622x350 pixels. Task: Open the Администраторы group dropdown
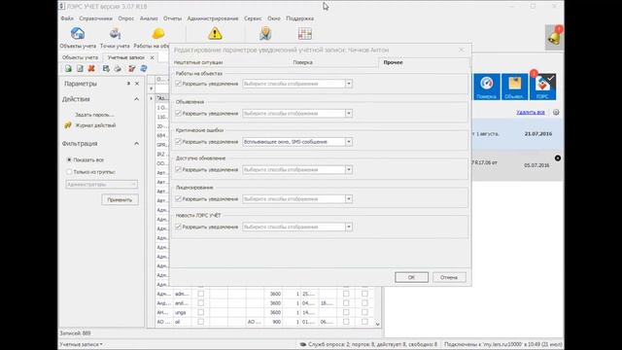(x=133, y=184)
